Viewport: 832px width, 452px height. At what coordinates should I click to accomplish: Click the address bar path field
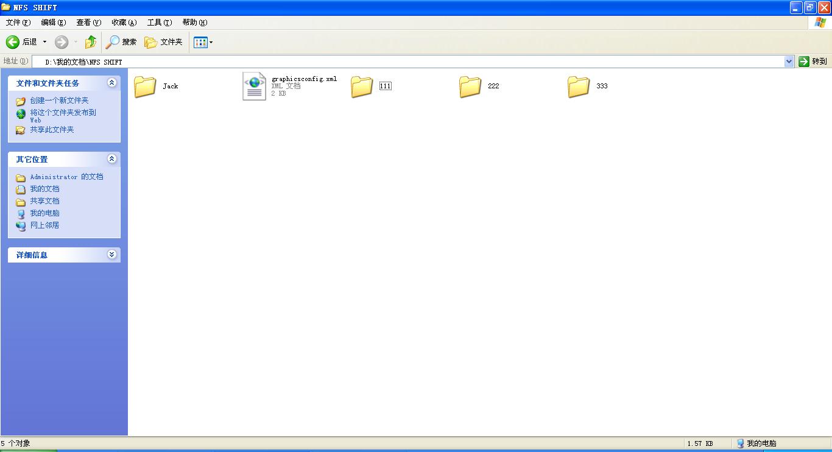coord(408,62)
